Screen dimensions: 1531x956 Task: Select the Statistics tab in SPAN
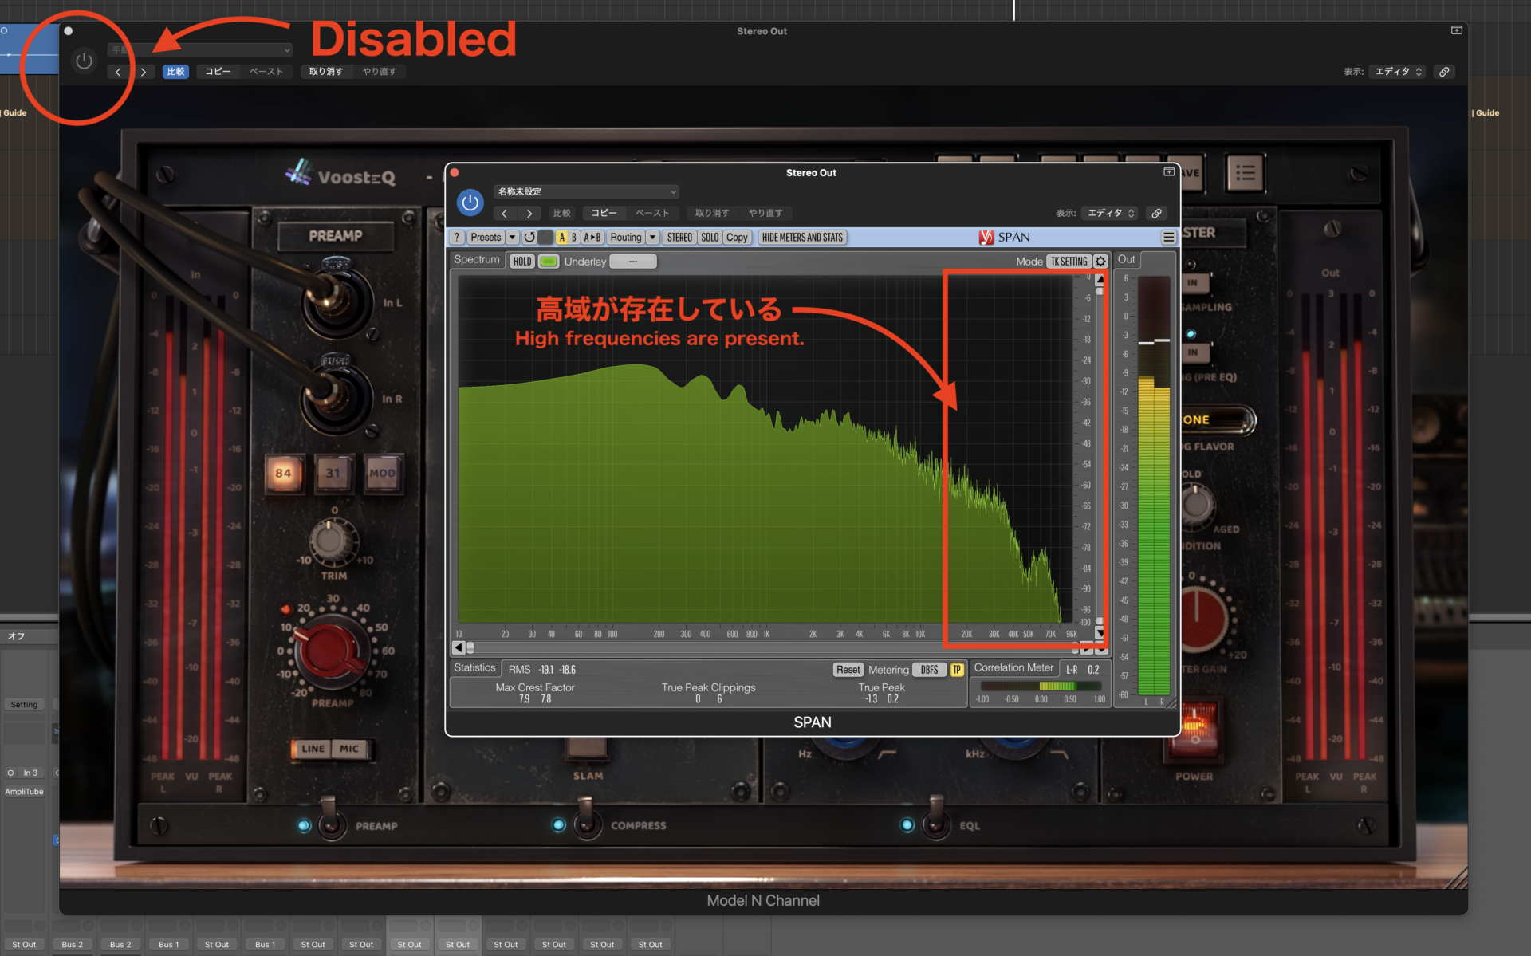click(x=474, y=668)
